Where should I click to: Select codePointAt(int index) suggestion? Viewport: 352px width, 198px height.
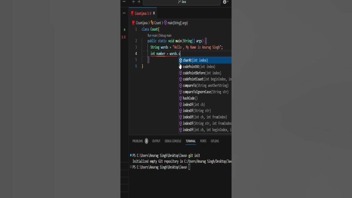(205, 67)
